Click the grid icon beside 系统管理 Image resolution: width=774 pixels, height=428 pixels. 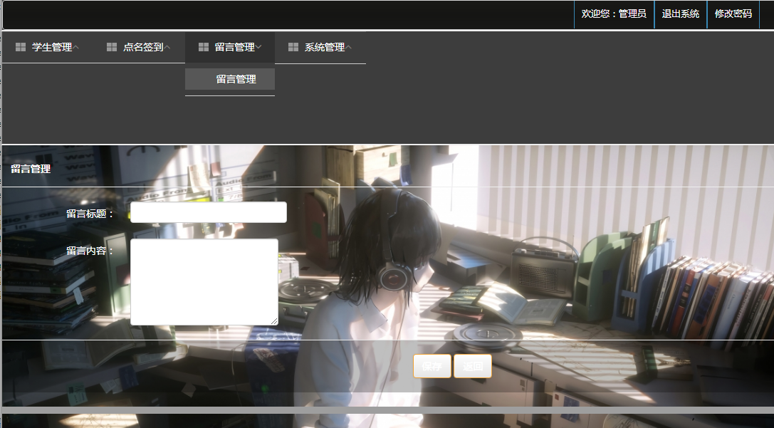point(293,47)
